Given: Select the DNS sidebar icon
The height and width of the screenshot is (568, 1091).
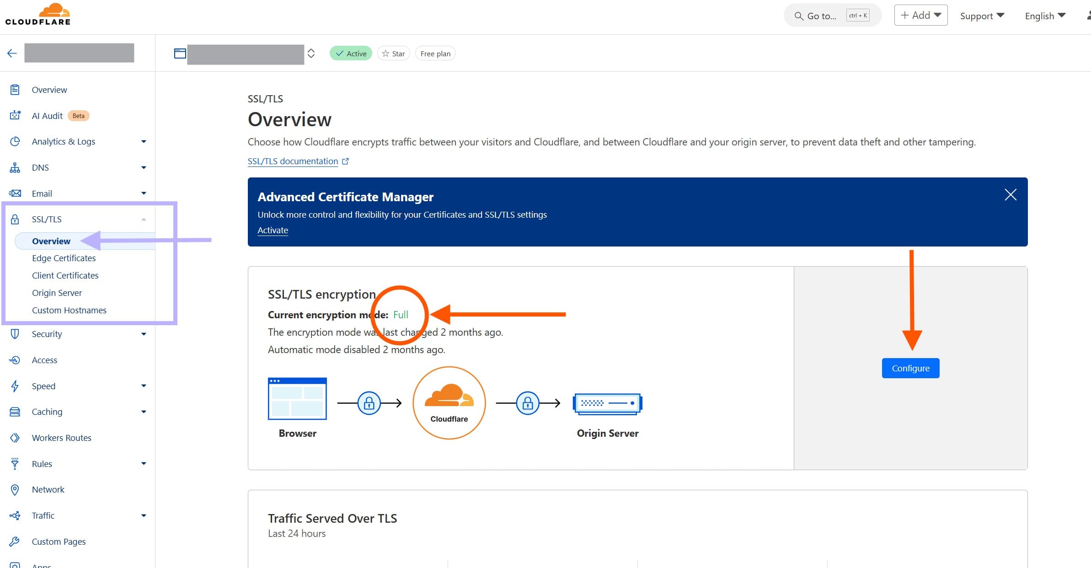Looking at the screenshot, I should [15, 167].
